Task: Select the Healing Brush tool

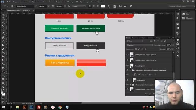Action: click(3, 37)
